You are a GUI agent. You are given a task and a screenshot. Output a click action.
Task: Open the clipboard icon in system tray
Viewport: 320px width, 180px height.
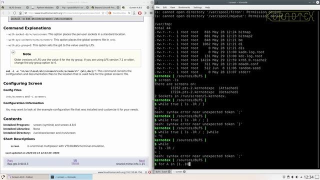288,177
